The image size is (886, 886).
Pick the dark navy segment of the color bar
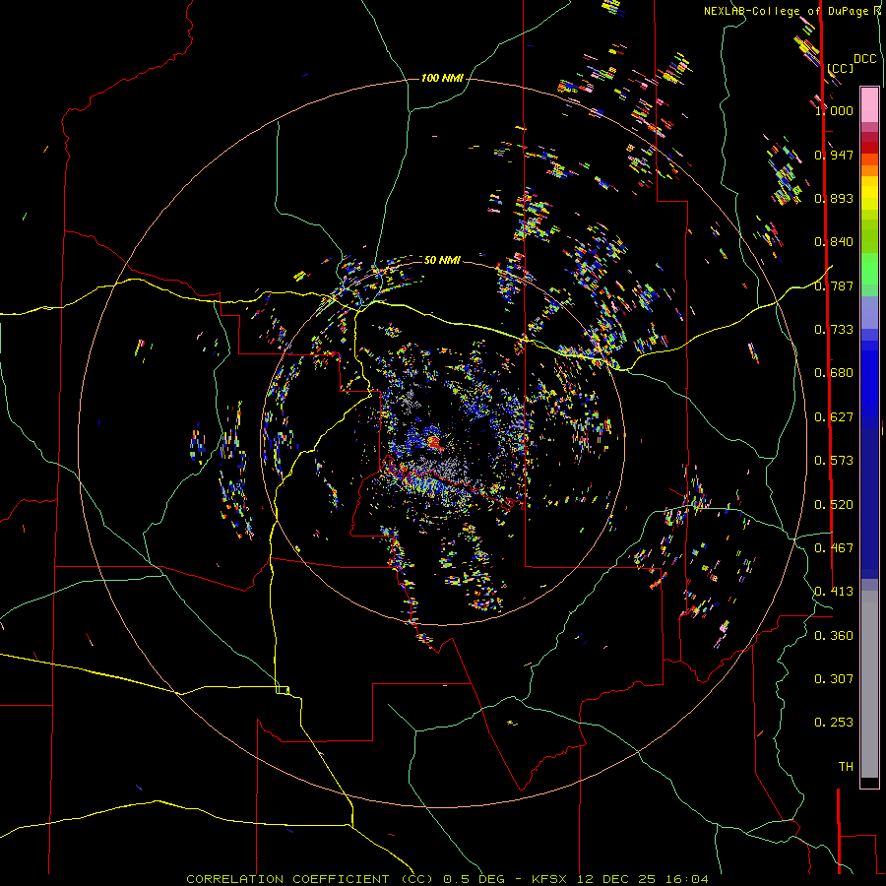tap(869, 503)
